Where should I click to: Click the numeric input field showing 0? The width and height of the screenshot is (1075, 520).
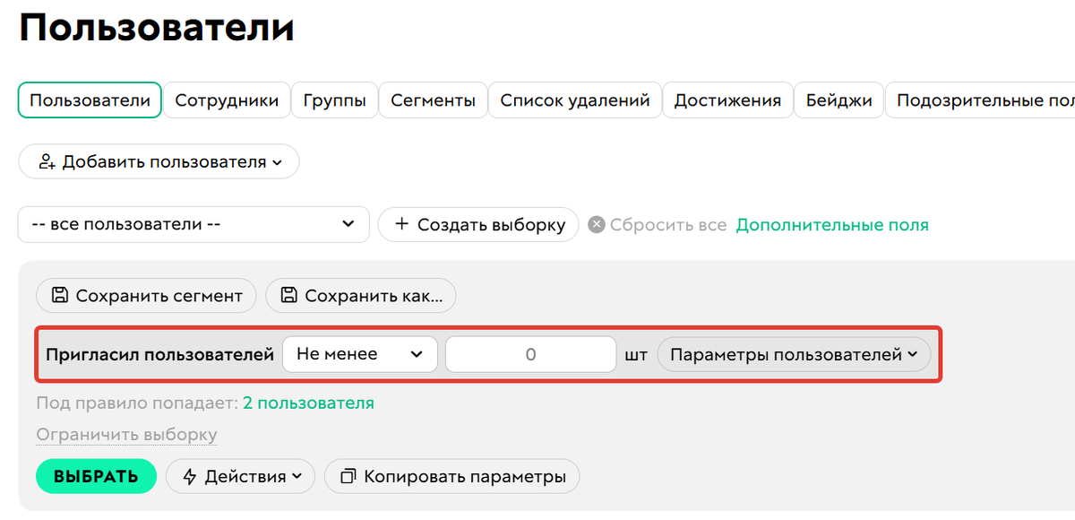pos(530,353)
